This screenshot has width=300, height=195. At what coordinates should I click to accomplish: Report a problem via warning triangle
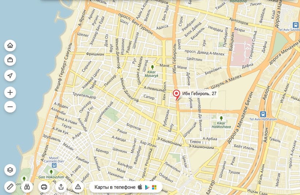[78, 187]
